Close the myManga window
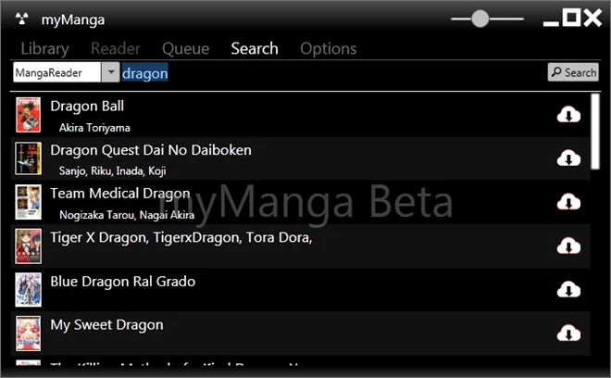 (x=592, y=18)
